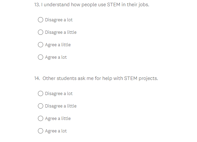Mark 'Agree a little' radio for question 13
197x142 pixels.
point(41,45)
